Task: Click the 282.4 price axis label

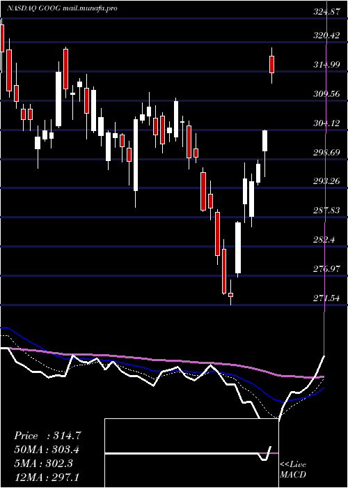Action: 324,240
